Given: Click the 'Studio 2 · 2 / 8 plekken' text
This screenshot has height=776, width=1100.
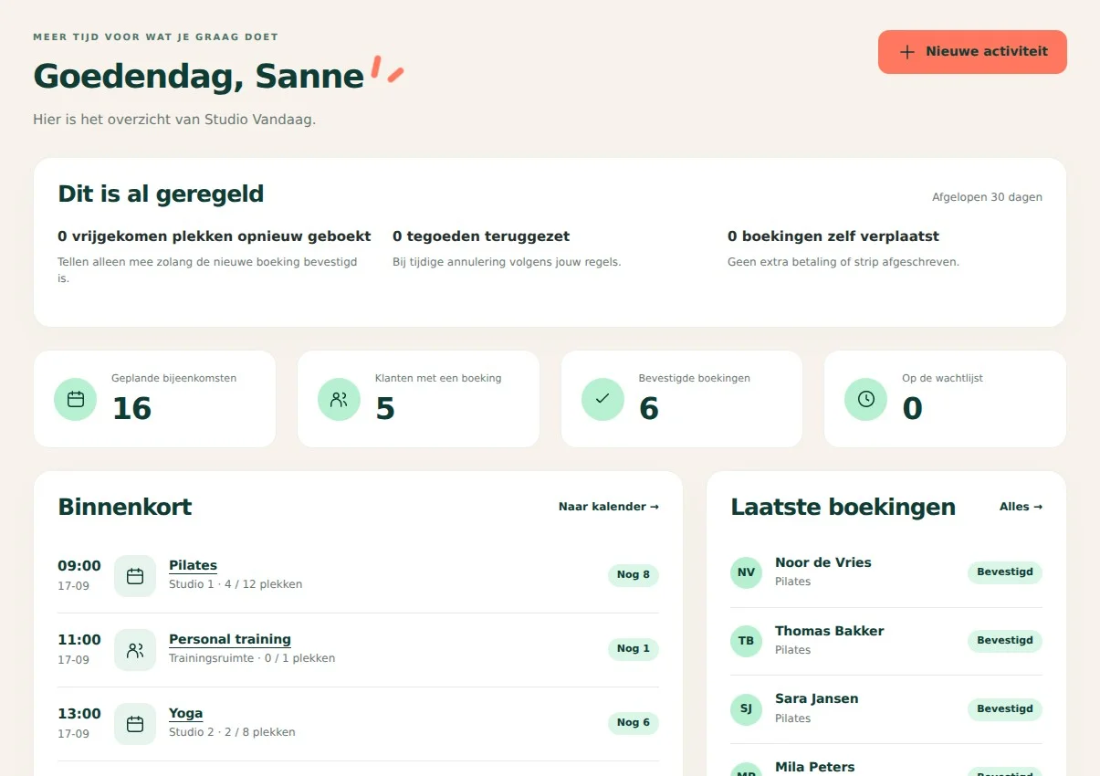Looking at the screenshot, I should tap(232, 732).
